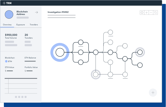This screenshot has width=166, height=107.
Task: Click the $900,000 total volume value
Action: click(x=11, y=35)
